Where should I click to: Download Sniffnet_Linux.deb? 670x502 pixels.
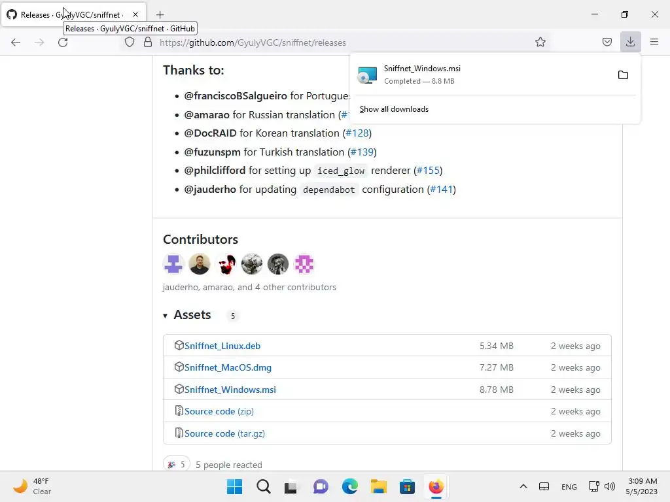pos(222,346)
